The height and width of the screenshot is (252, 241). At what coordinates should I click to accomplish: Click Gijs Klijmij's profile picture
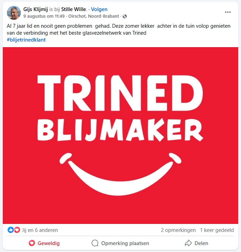(x=14, y=13)
